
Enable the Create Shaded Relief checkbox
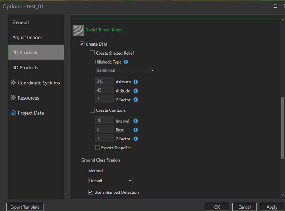pos(92,53)
